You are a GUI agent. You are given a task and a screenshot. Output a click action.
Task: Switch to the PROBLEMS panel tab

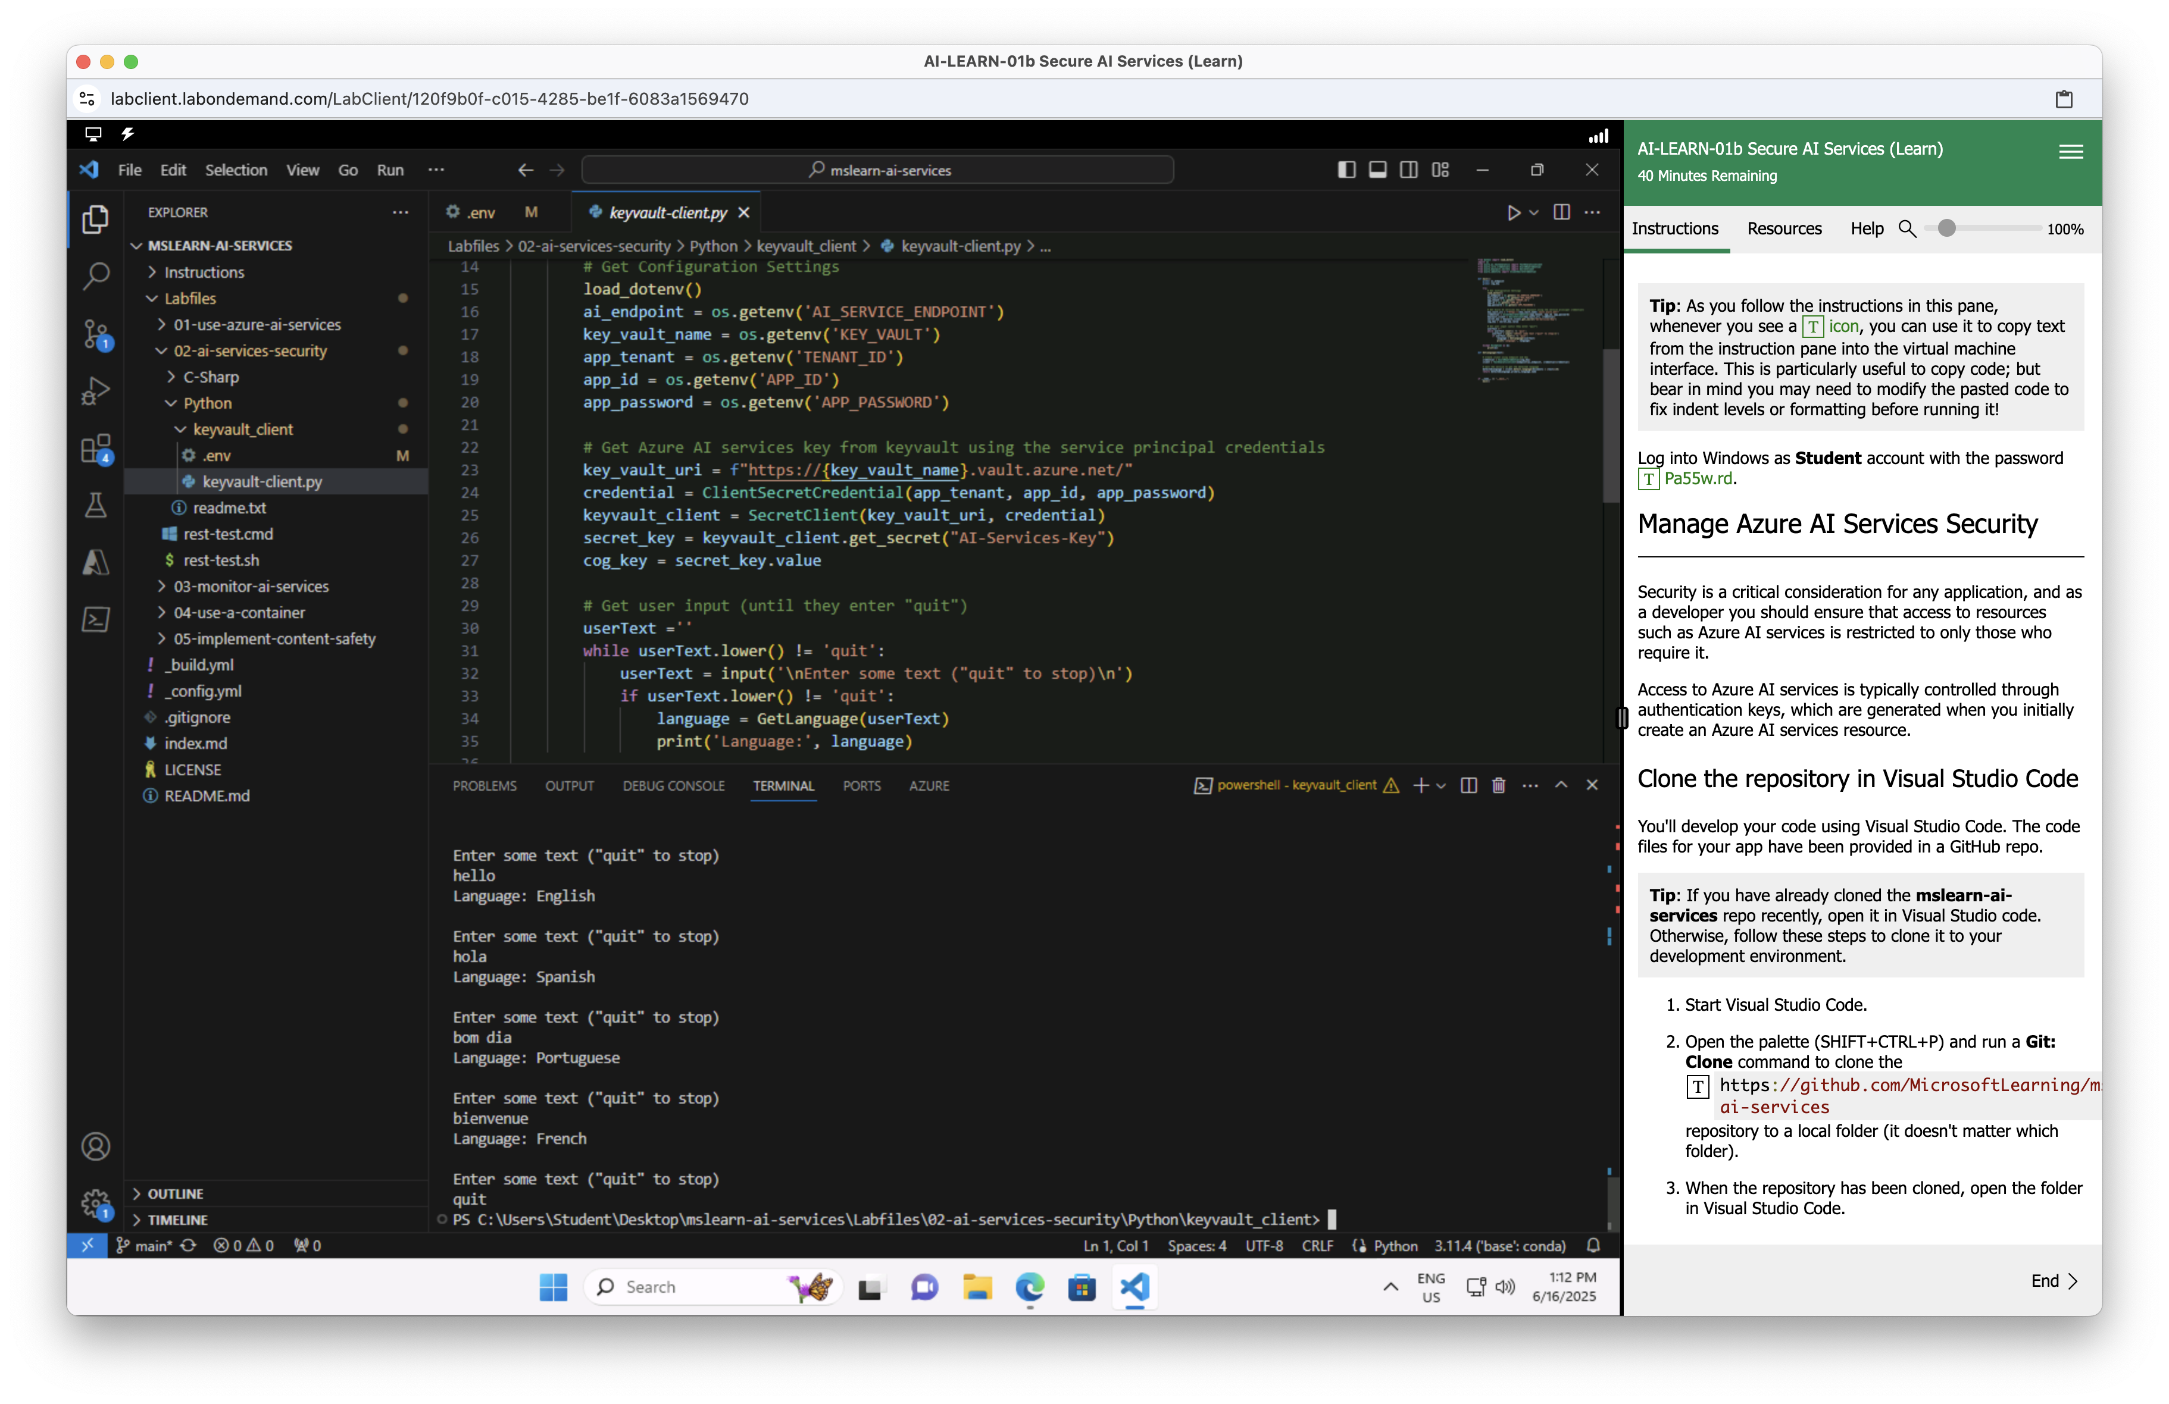pos(484,785)
